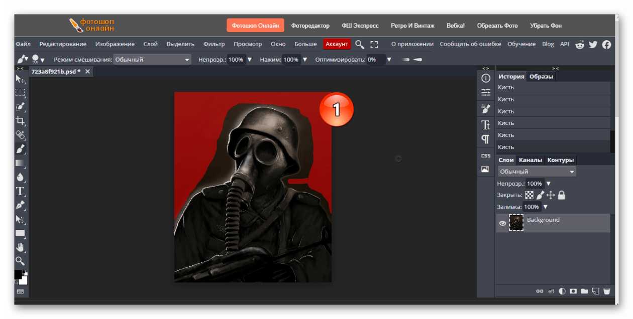Open the Заливка slider arrow
Viewport: 633px width, 319px height.
545,207
